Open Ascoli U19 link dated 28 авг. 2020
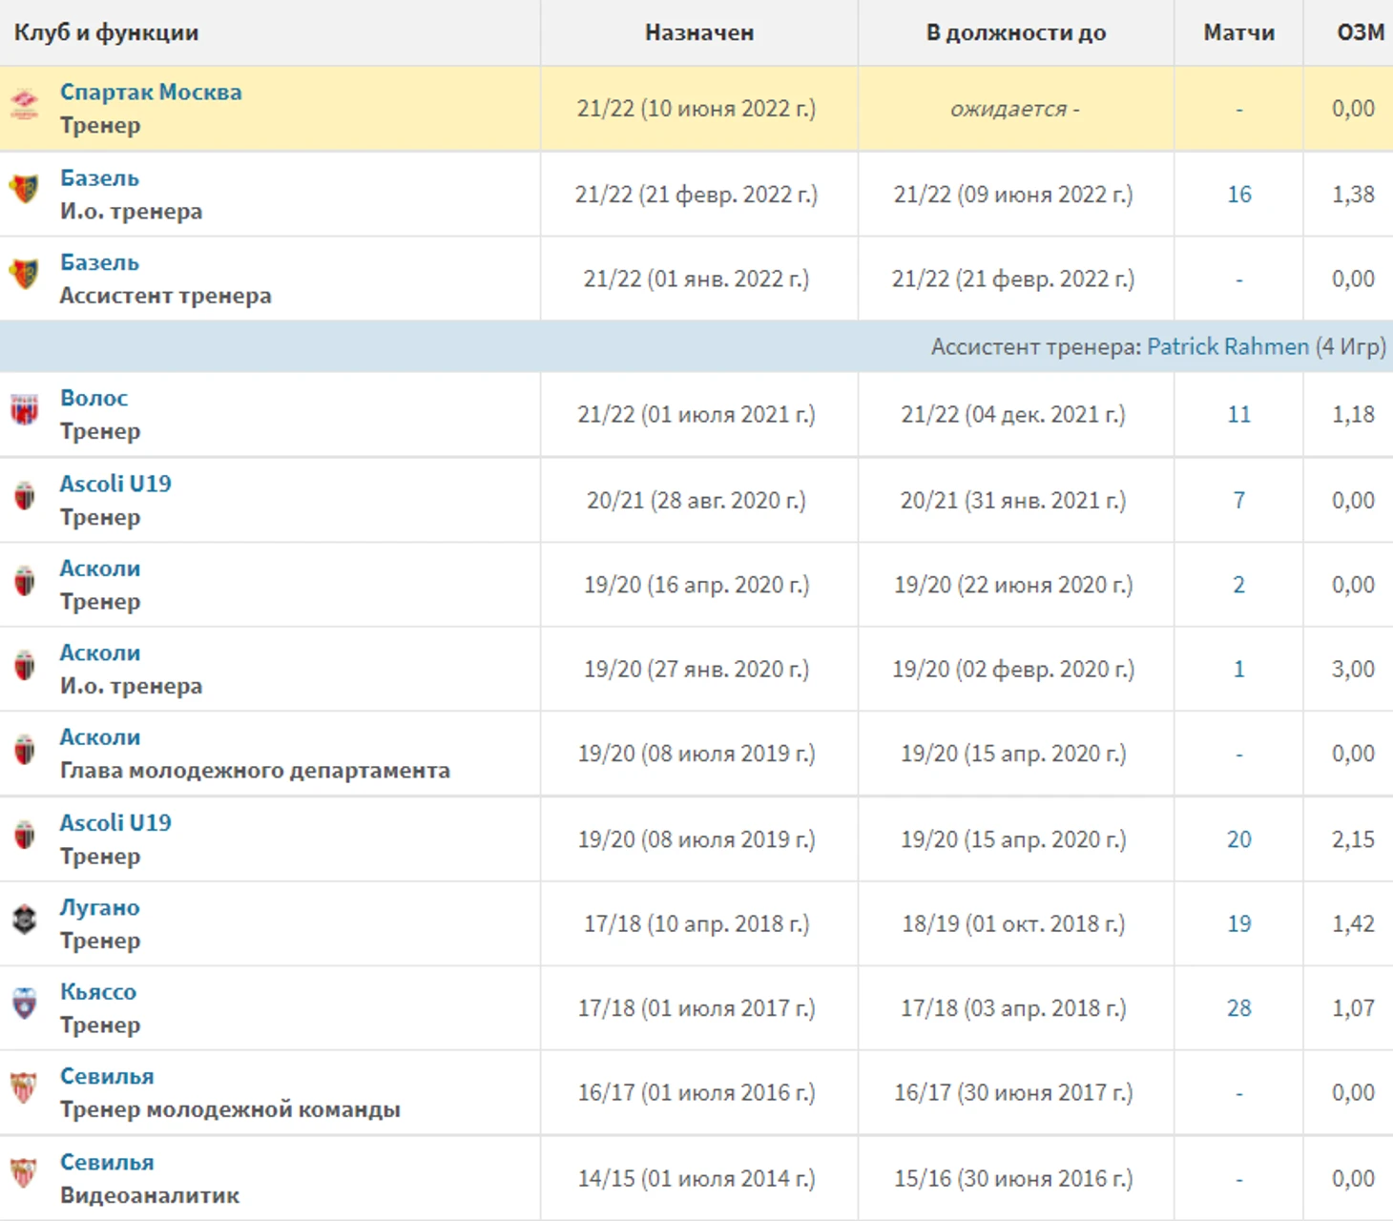The height and width of the screenshot is (1221, 1393). pyautogui.click(x=115, y=484)
